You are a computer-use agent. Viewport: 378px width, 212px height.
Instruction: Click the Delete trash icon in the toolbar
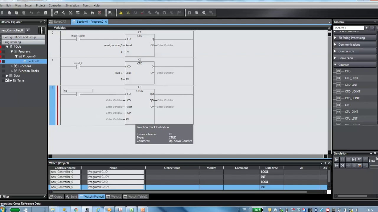click(24, 13)
